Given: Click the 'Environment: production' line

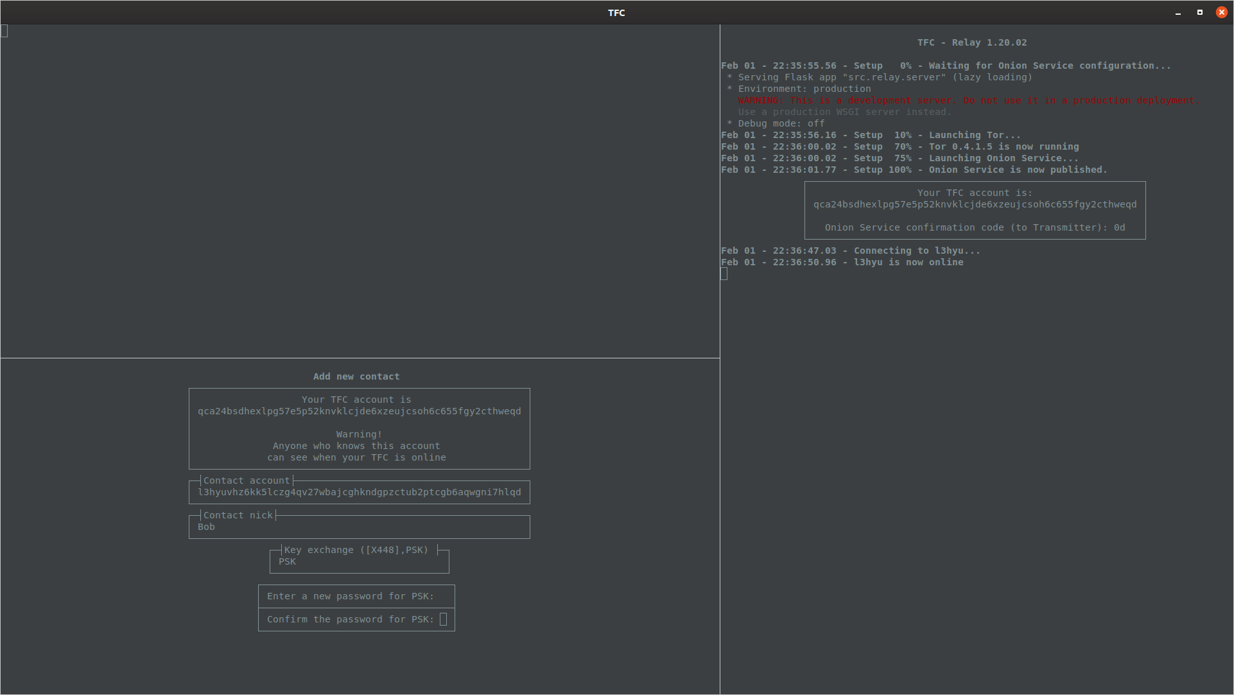Looking at the screenshot, I should tap(799, 89).
